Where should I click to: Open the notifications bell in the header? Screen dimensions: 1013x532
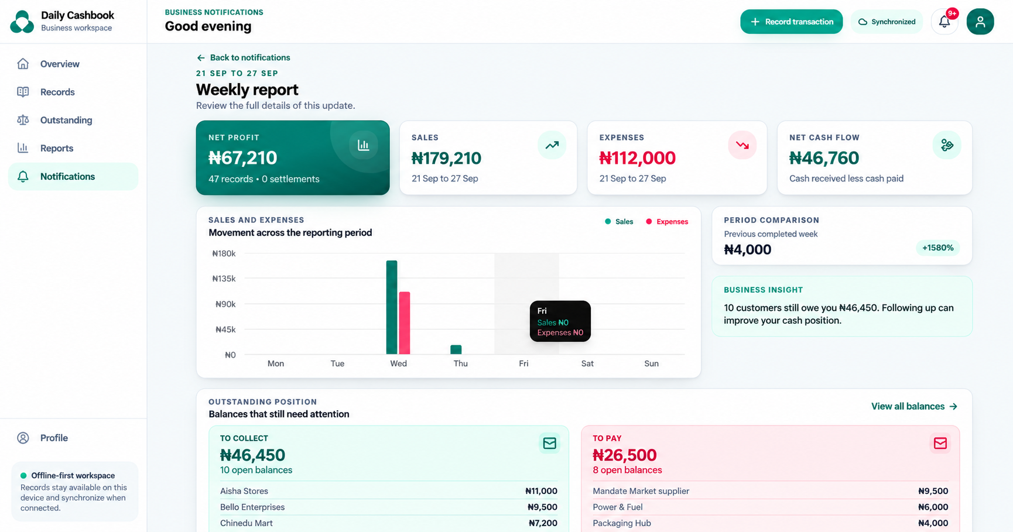tap(944, 22)
